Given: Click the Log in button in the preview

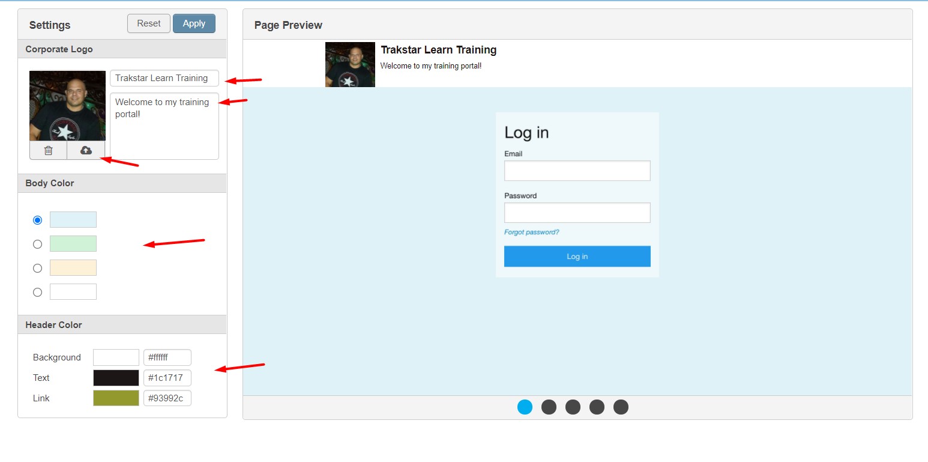Looking at the screenshot, I should pos(577,256).
